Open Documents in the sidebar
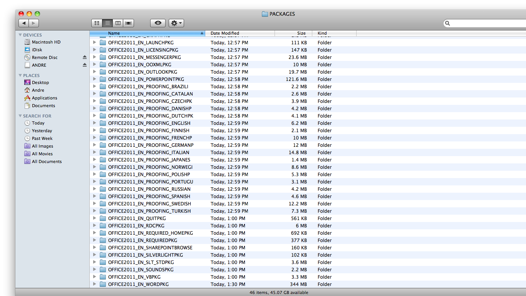Viewport: 526px width, 296px height. click(x=40, y=106)
